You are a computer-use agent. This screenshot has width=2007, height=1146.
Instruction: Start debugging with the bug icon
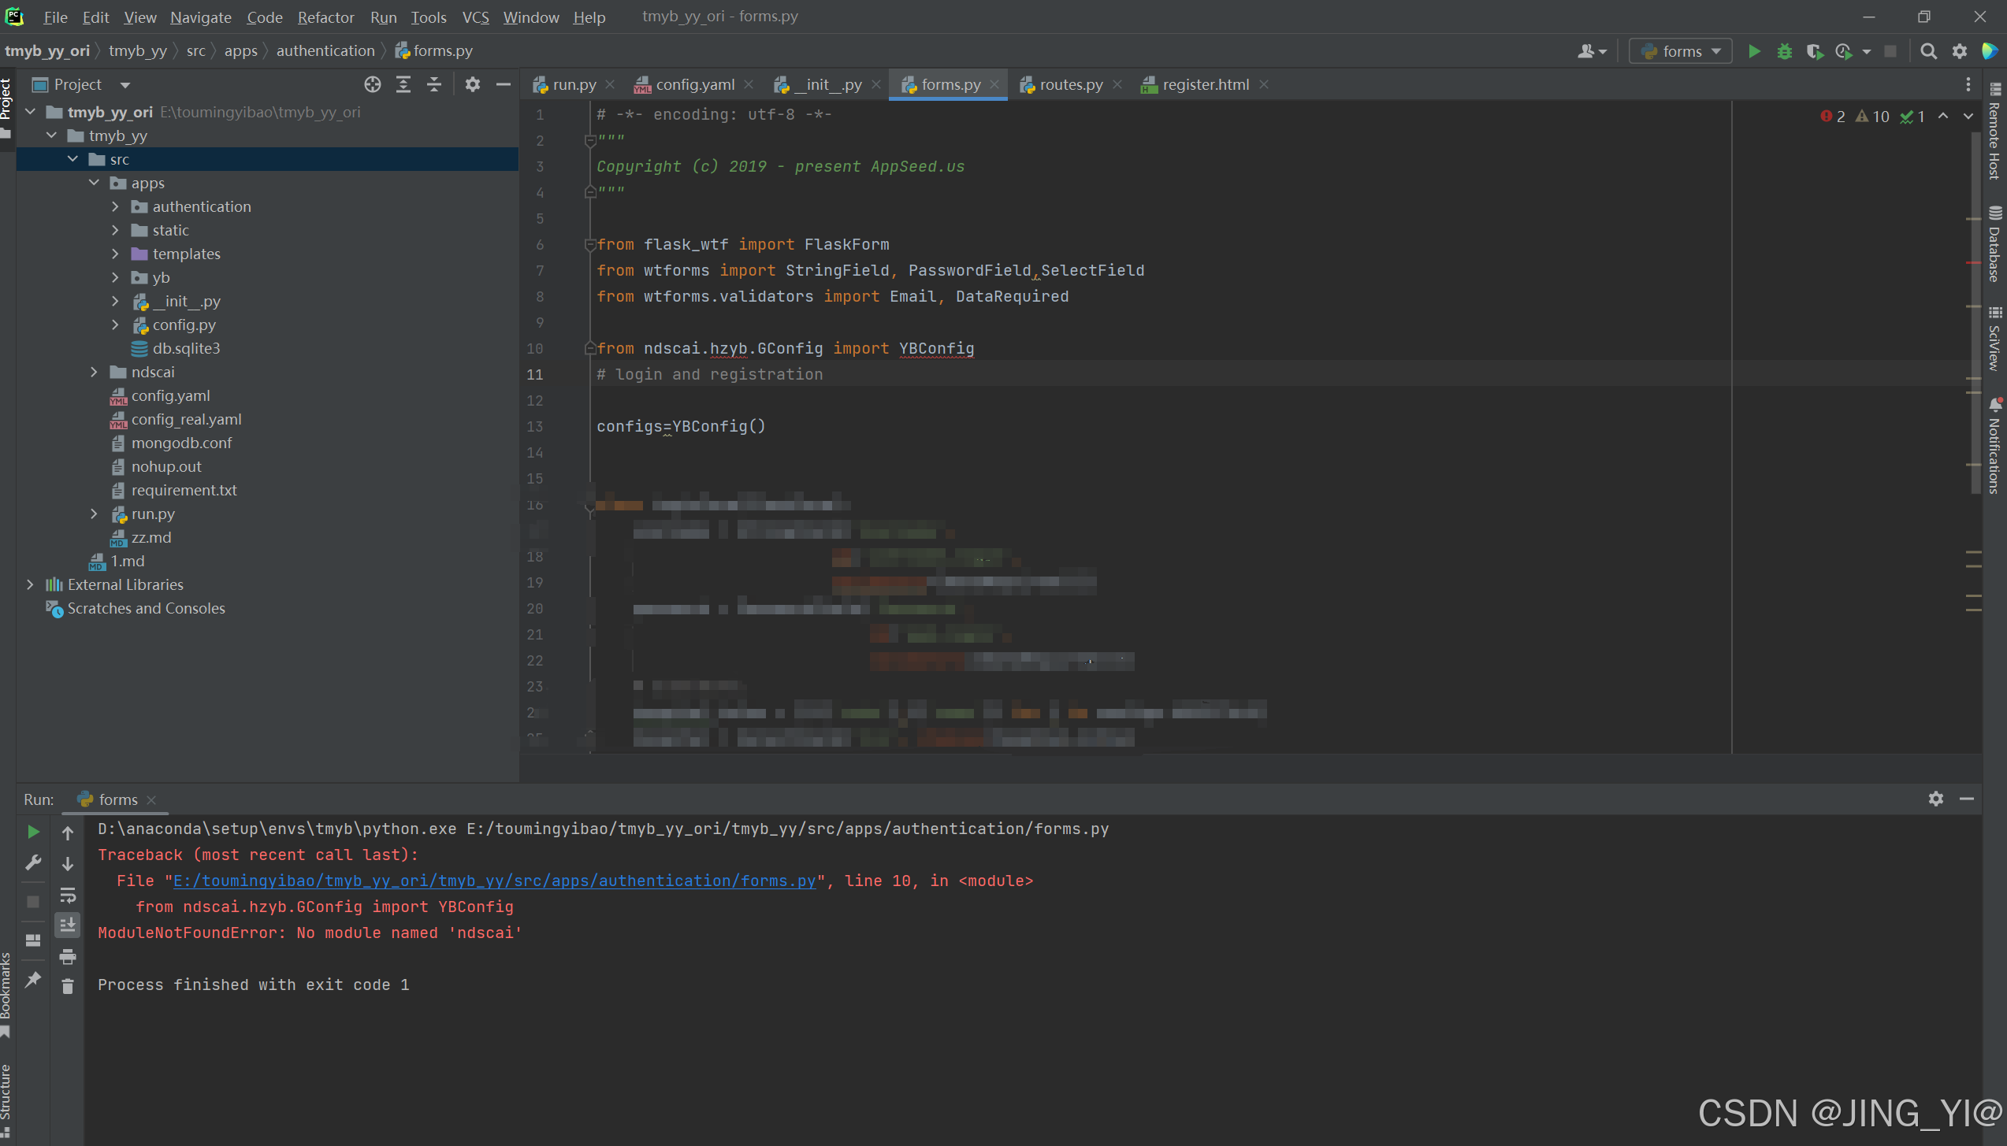point(1785,51)
